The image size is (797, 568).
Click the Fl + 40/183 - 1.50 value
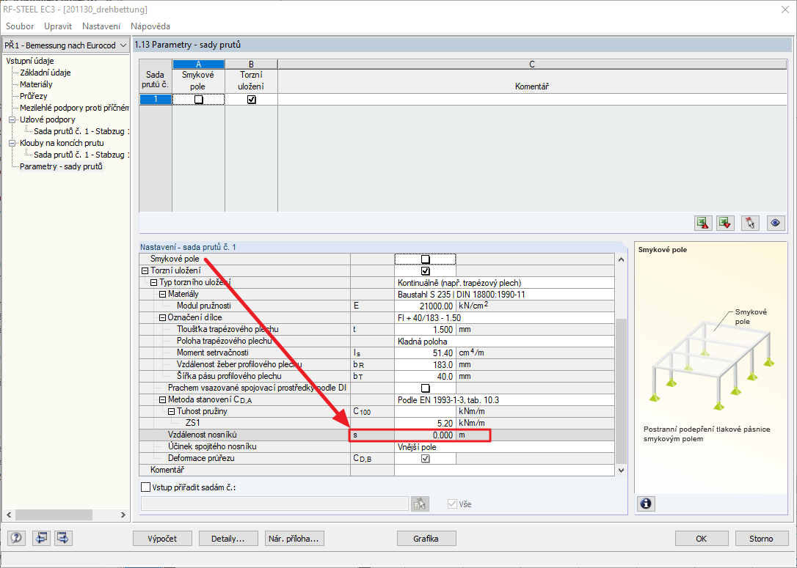[x=504, y=318]
